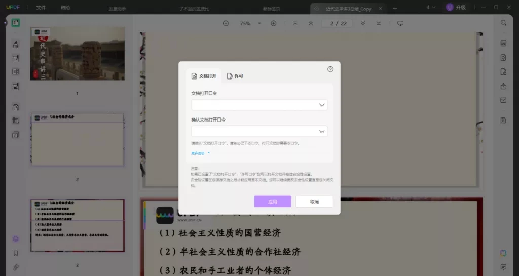Image resolution: width=519 pixels, height=276 pixels.
Task: Go to next page arrow
Action: tap(363, 23)
